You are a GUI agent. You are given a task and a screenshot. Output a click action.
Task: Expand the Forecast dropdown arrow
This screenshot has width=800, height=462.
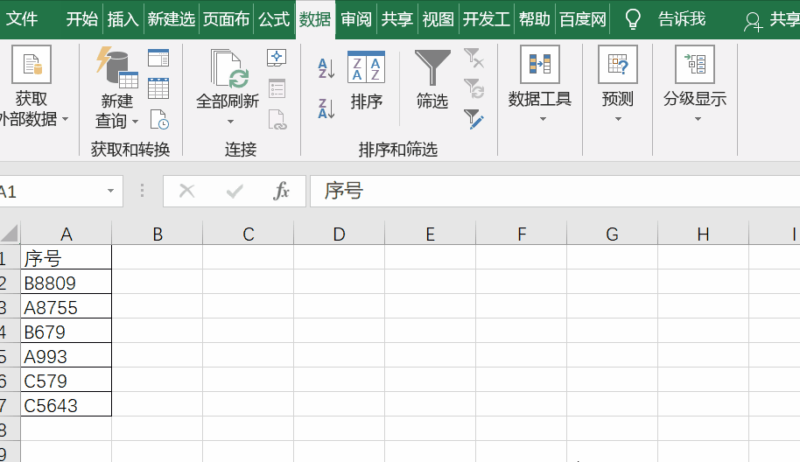[x=618, y=119]
